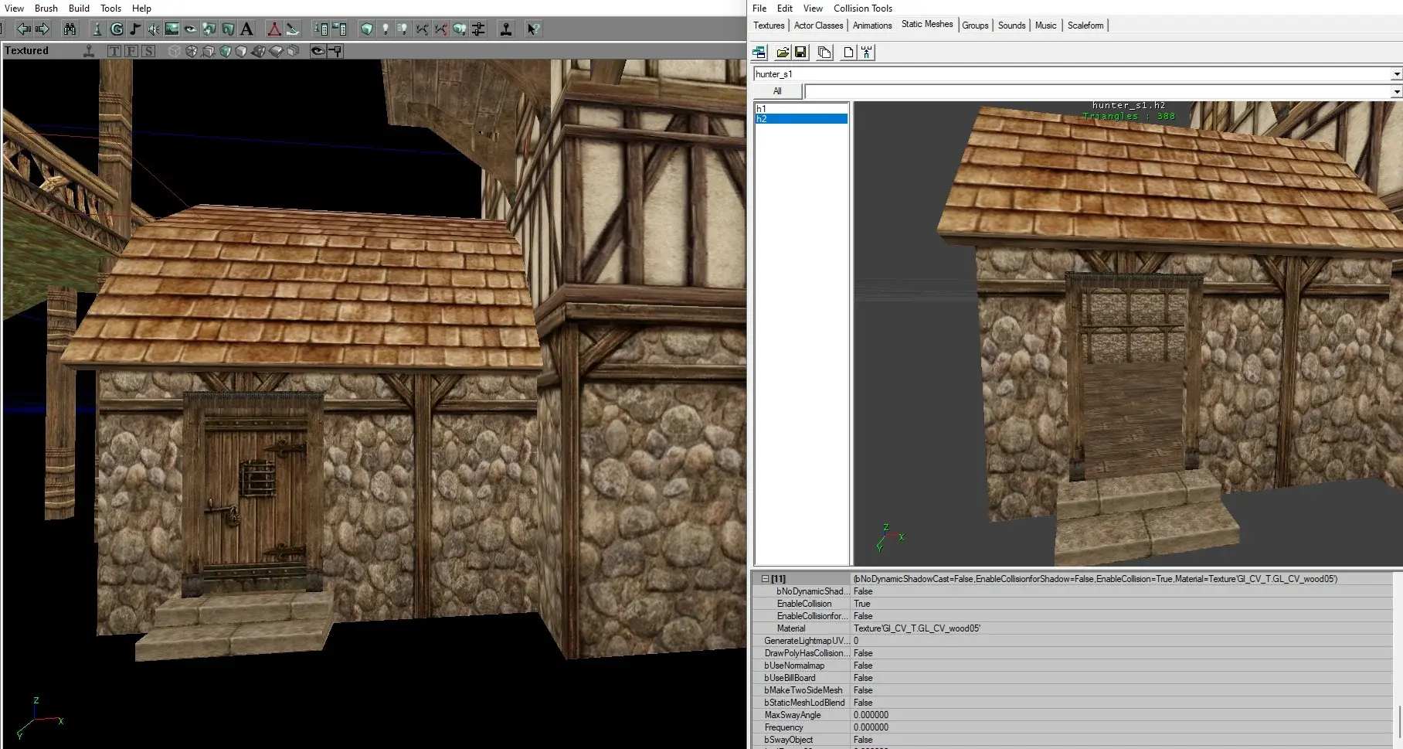Open the Surface Properties icon
Viewport: 1403px width, 749px height.
pos(339,29)
